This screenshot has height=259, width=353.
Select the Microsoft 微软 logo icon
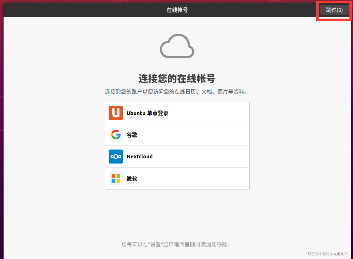[x=116, y=178]
